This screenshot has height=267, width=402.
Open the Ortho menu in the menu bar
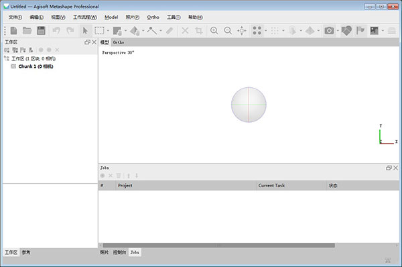(153, 17)
